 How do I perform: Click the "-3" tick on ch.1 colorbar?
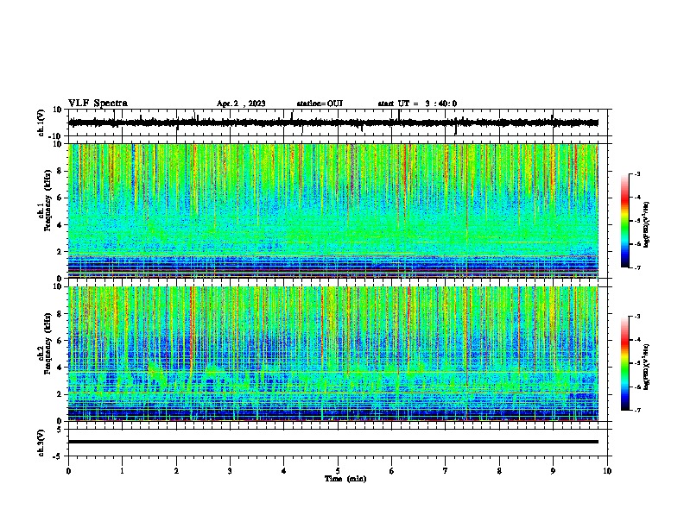(x=636, y=173)
